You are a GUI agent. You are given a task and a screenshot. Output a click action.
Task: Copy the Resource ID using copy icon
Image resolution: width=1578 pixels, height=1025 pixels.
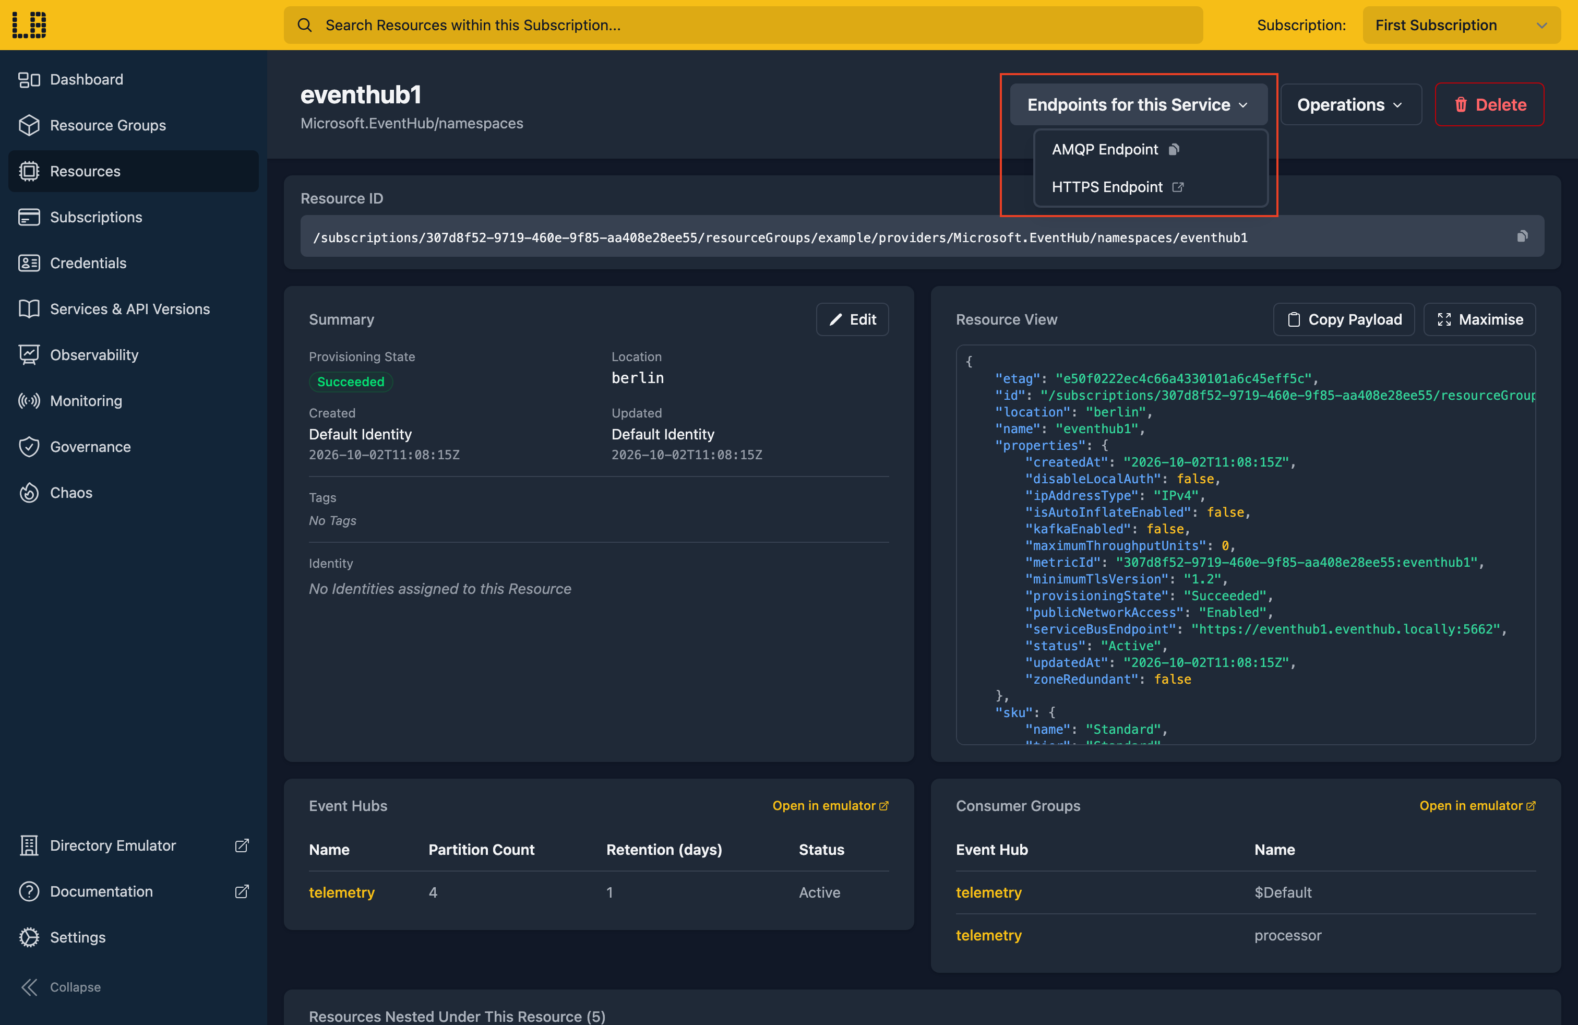coord(1522,236)
